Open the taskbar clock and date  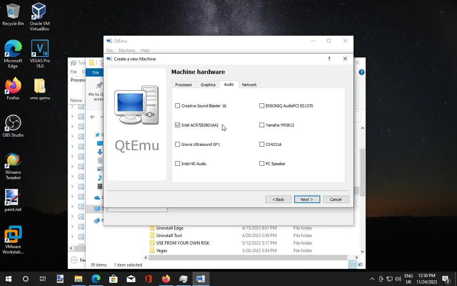427,279
